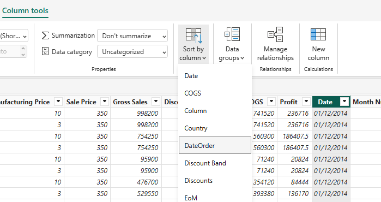The image size is (381, 202).
Task: Click Gross Sales cell 529550
Action: 136,193
